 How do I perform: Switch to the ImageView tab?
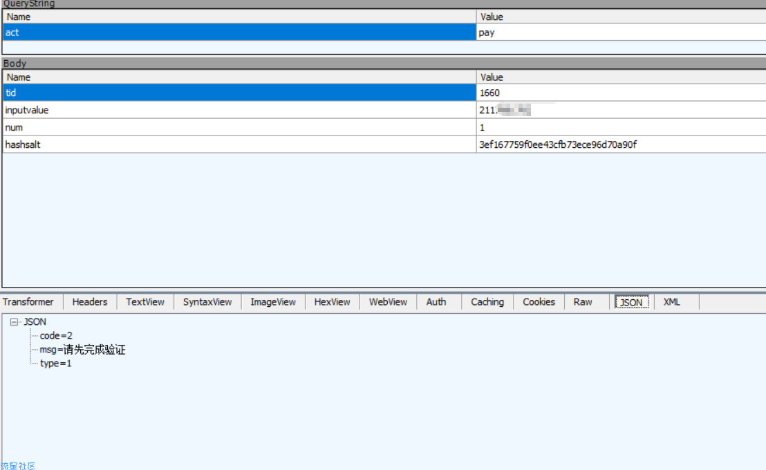tap(273, 302)
